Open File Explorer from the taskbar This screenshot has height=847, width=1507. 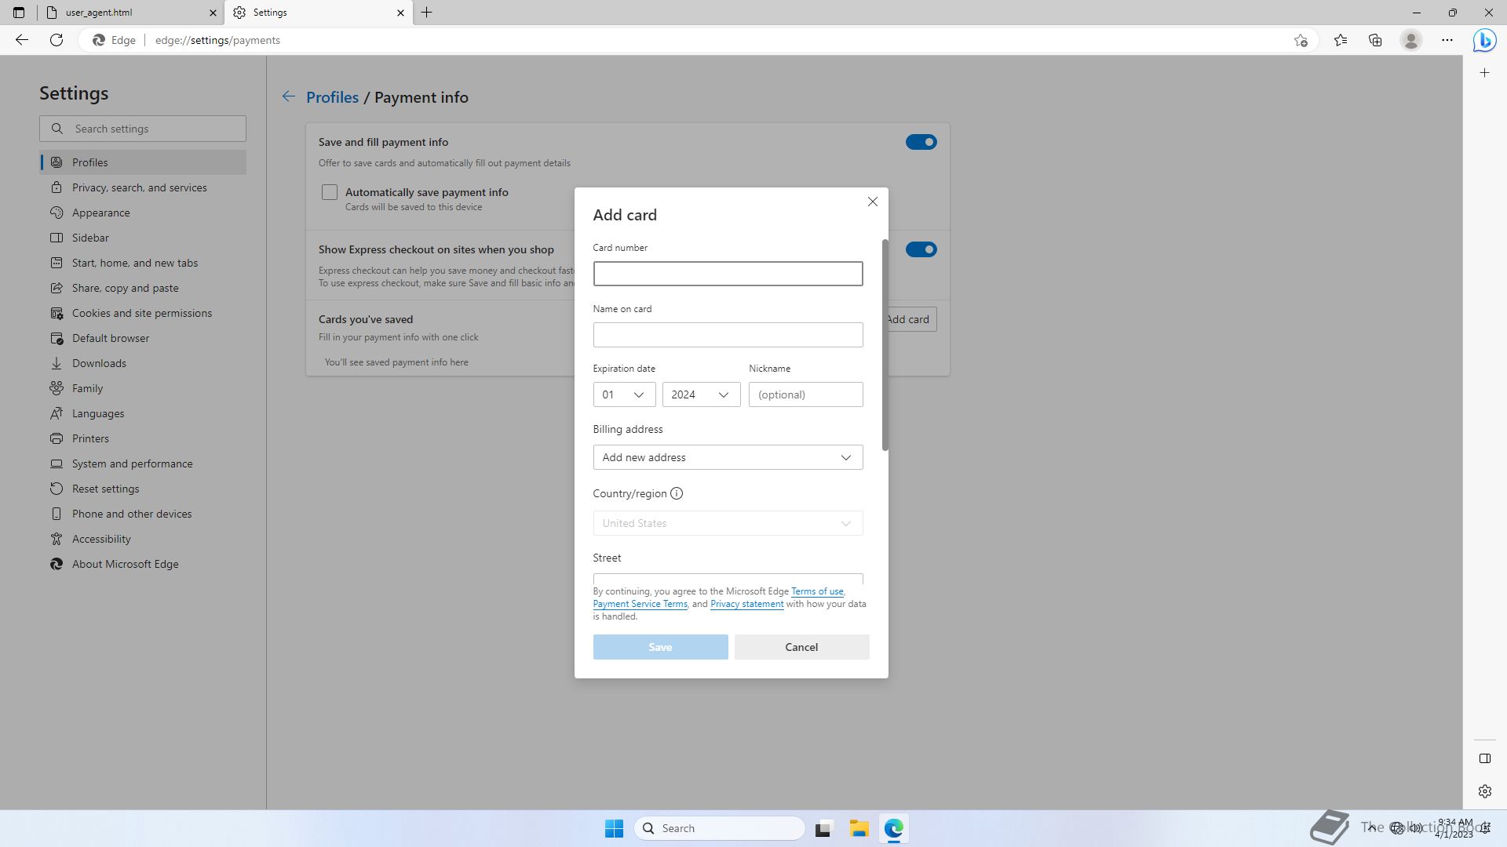pyautogui.click(x=859, y=828)
